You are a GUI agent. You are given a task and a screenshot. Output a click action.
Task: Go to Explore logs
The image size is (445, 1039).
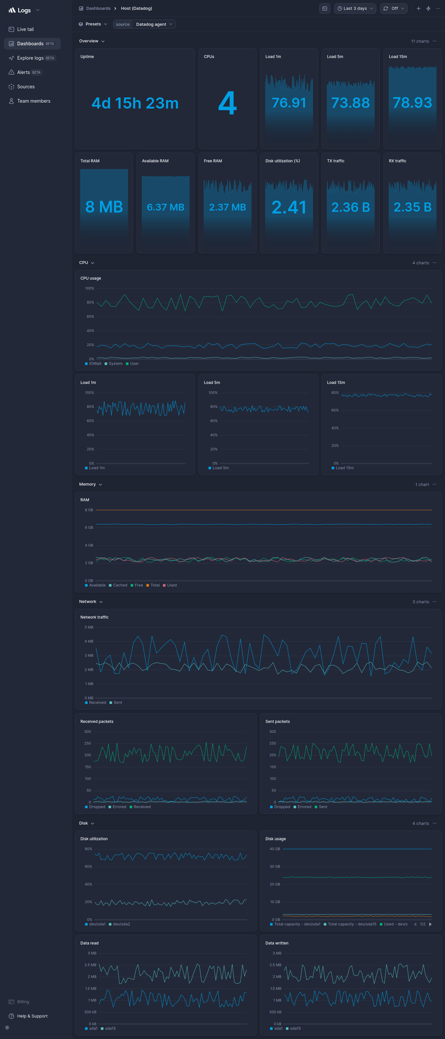32,58
